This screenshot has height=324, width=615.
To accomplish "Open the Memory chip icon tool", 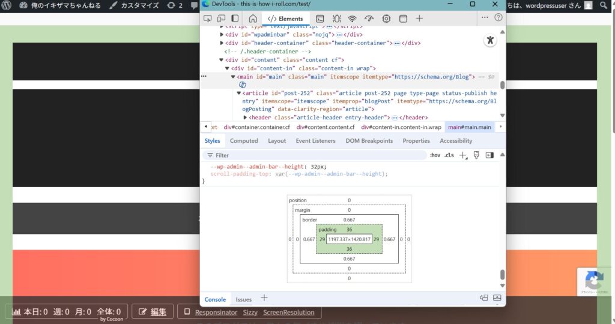I will 386,19.
